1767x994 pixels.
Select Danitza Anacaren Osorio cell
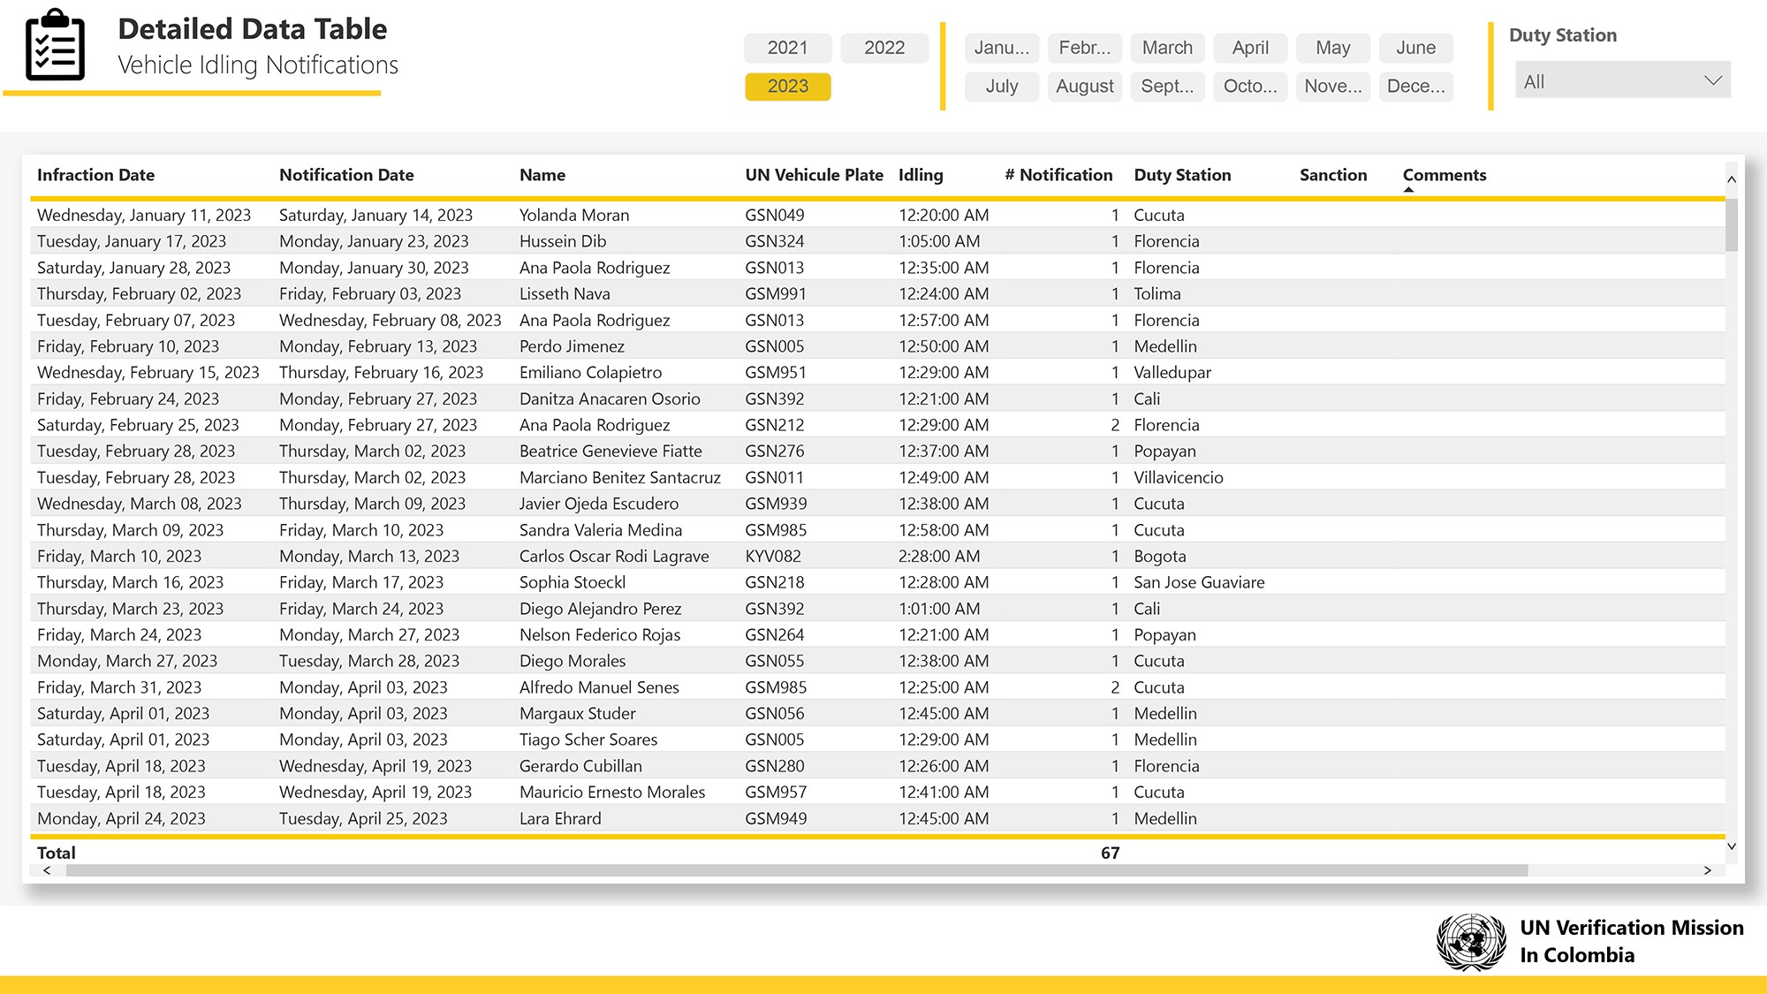click(x=610, y=398)
